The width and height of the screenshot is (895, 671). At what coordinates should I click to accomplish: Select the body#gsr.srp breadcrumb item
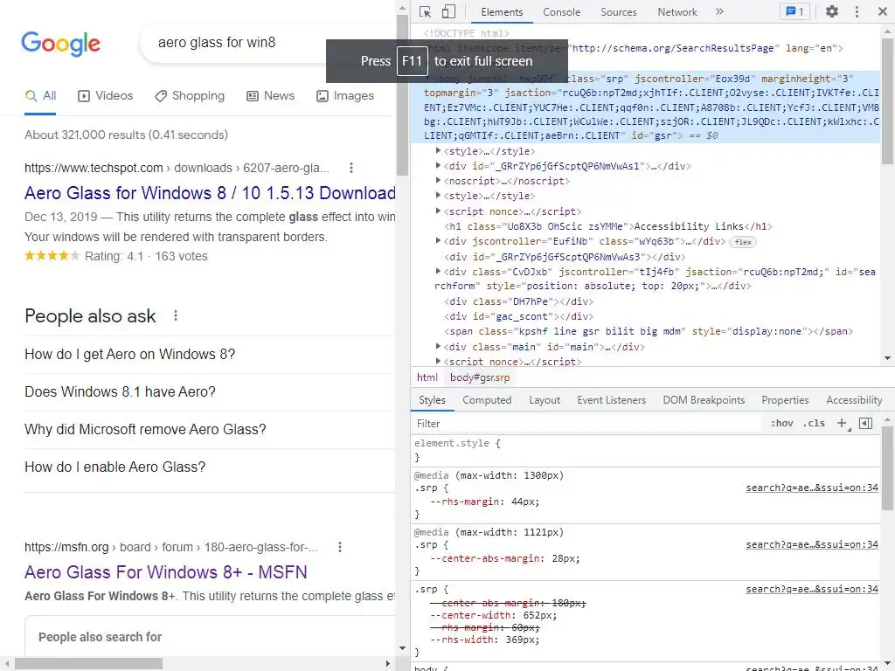[x=480, y=377]
